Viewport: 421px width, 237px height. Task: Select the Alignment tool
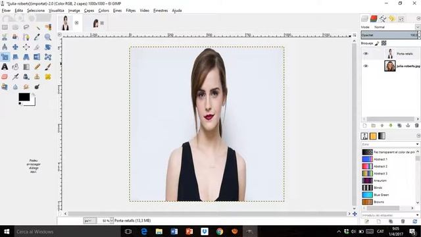coord(26,47)
